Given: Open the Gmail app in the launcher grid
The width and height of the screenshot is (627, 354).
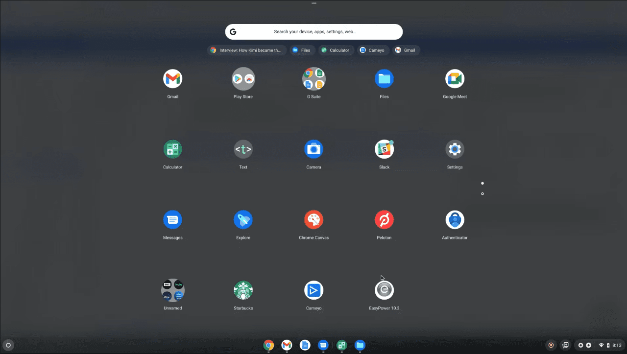Looking at the screenshot, I should tap(172, 79).
